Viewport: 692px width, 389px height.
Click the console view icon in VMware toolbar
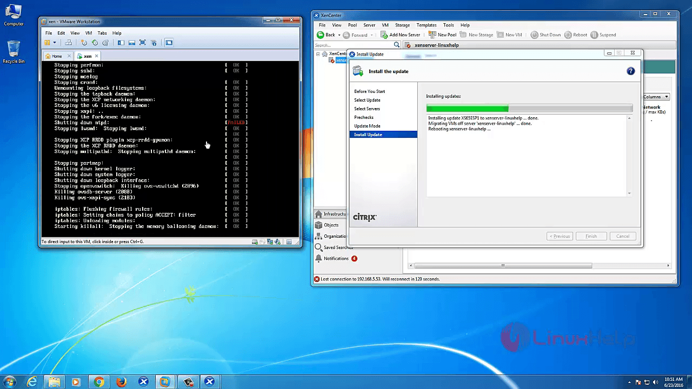[169, 43]
